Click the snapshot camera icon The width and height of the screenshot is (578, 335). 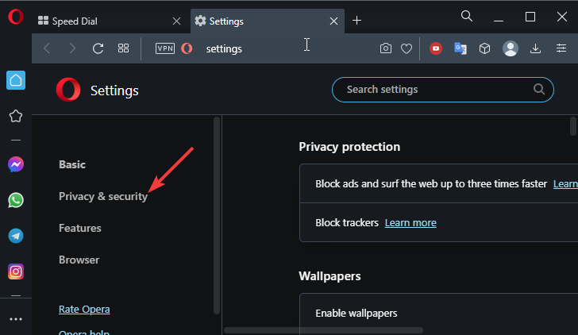point(386,48)
